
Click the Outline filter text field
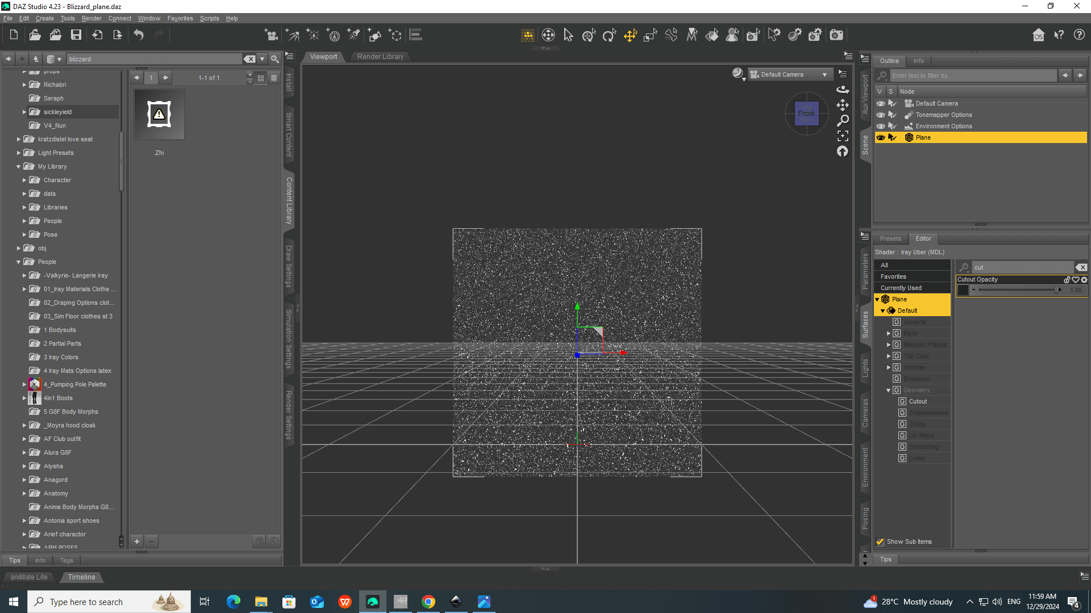click(x=973, y=75)
